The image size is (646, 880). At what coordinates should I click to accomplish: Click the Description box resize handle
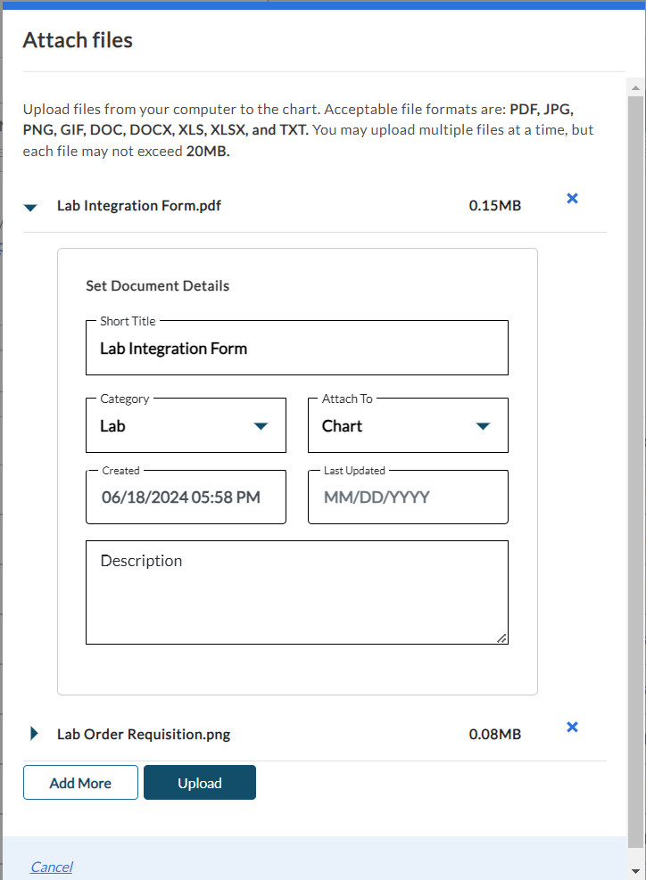[x=501, y=637]
